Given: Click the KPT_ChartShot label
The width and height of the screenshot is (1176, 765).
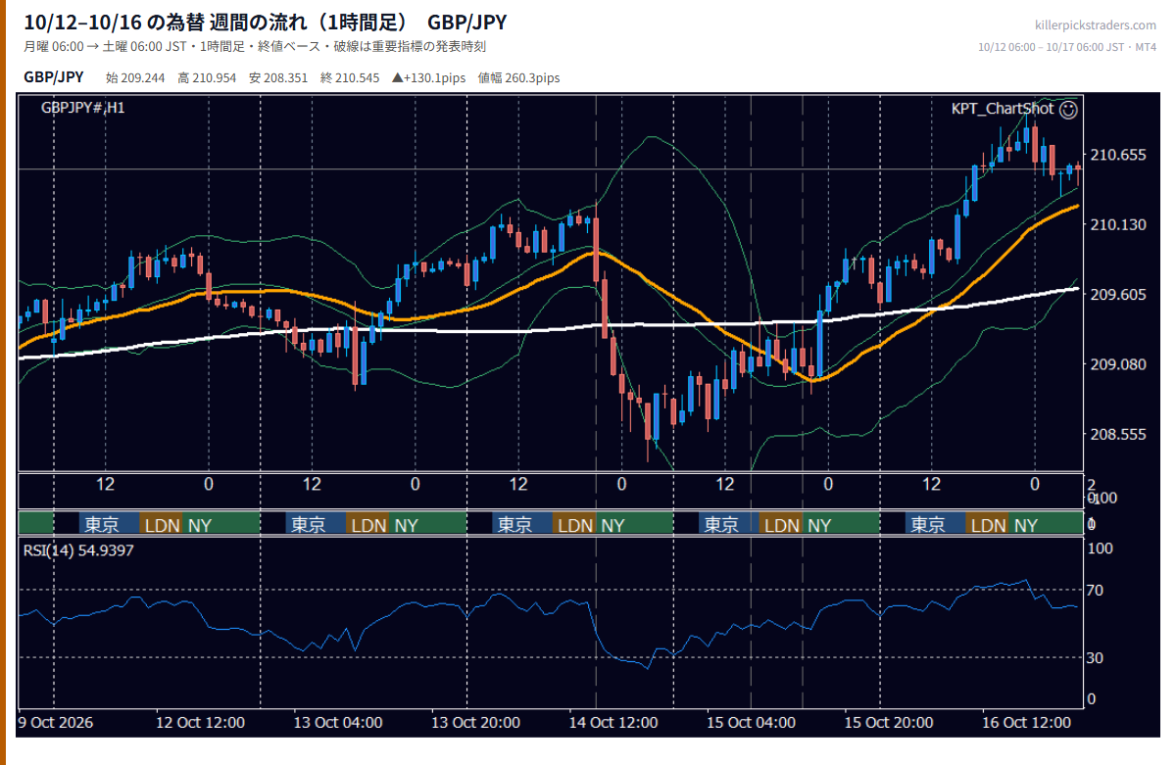Looking at the screenshot, I should click(1003, 109).
